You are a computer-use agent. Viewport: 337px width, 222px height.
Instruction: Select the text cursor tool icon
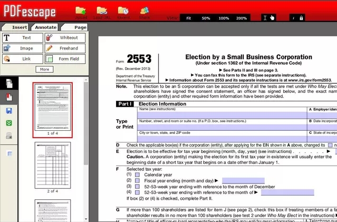tap(265, 18)
